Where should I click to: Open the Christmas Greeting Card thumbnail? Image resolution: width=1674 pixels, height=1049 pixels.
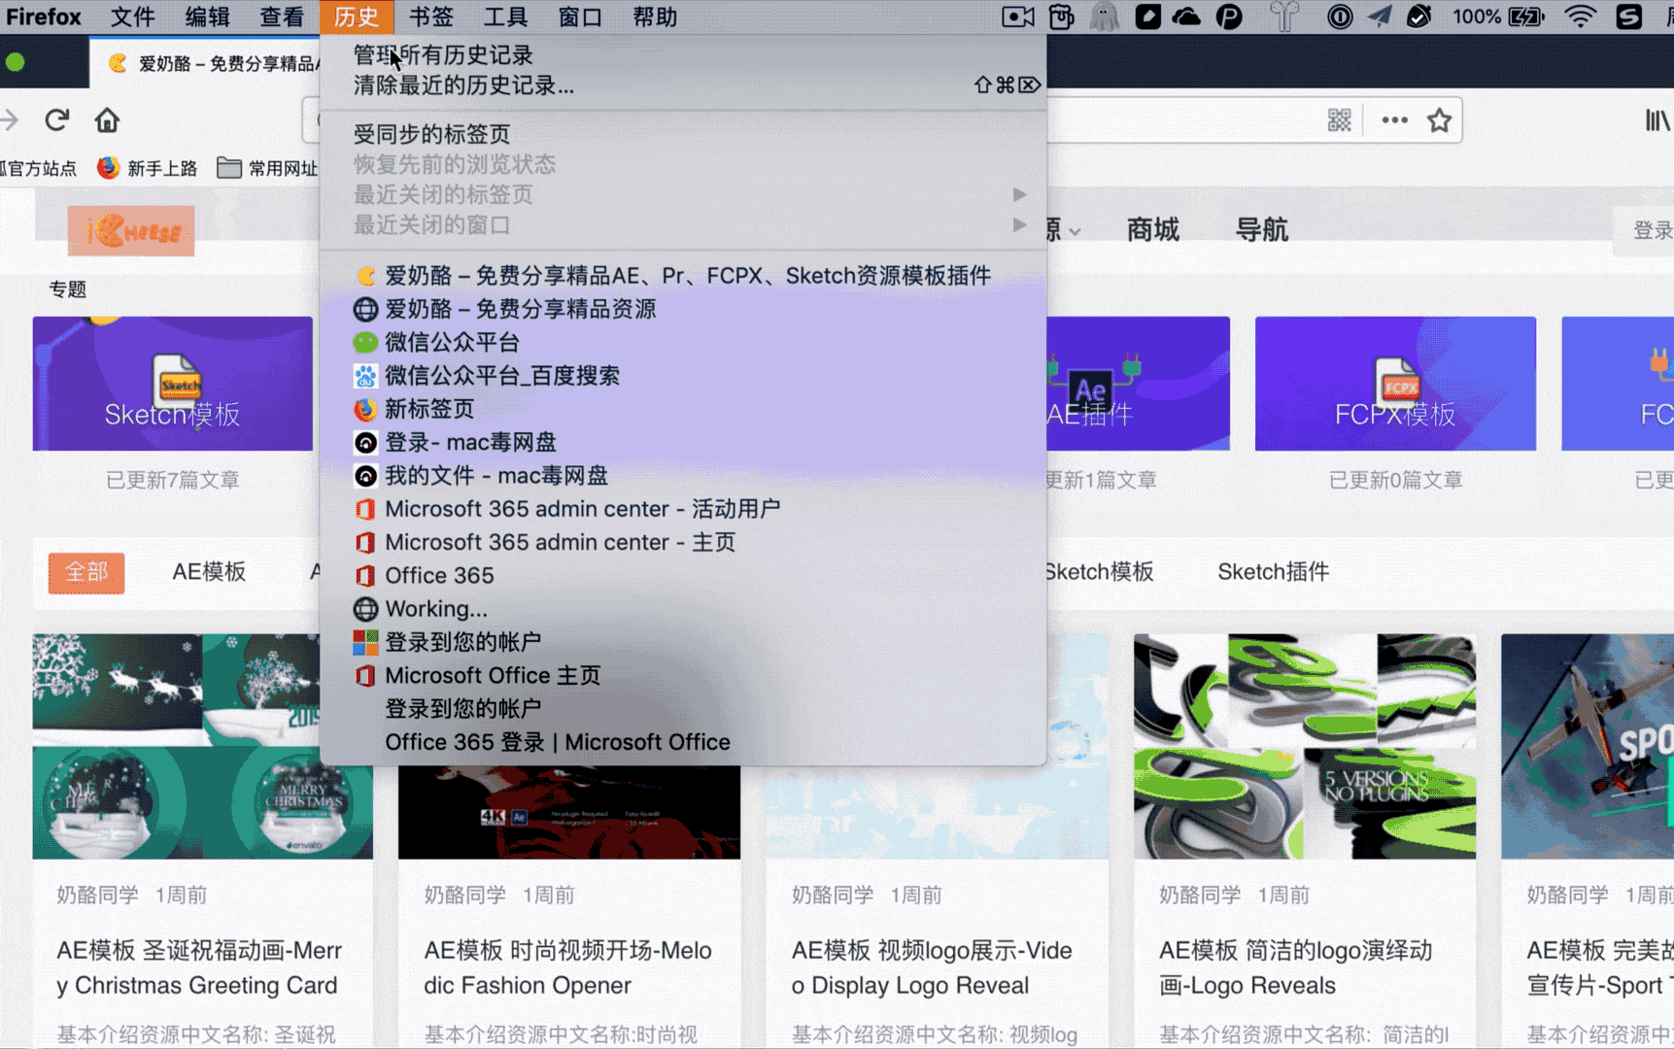202,746
